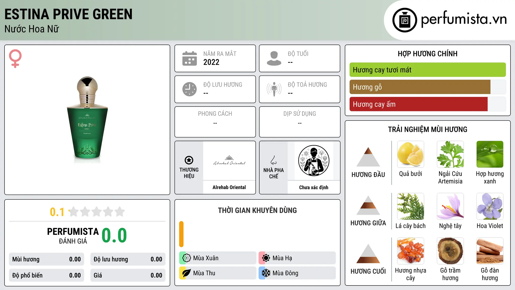Viewport: 515px width, 290px height.
Task: Click the Thời gian khuyên dùng heading
Action: [257, 210]
